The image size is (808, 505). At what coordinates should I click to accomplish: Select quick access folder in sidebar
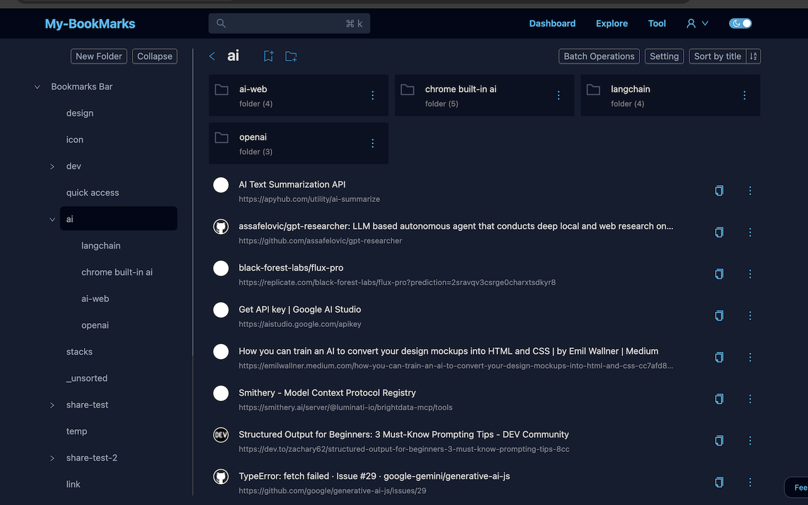[92, 193]
